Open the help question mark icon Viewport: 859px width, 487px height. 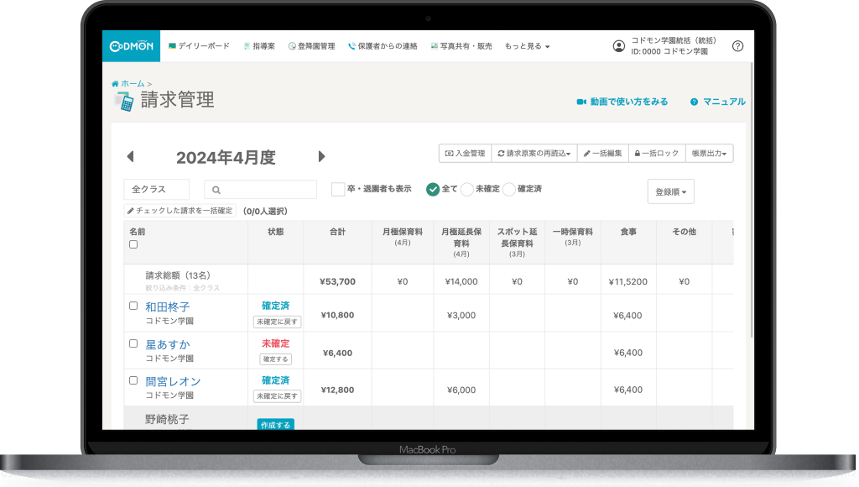click(737, 46)
